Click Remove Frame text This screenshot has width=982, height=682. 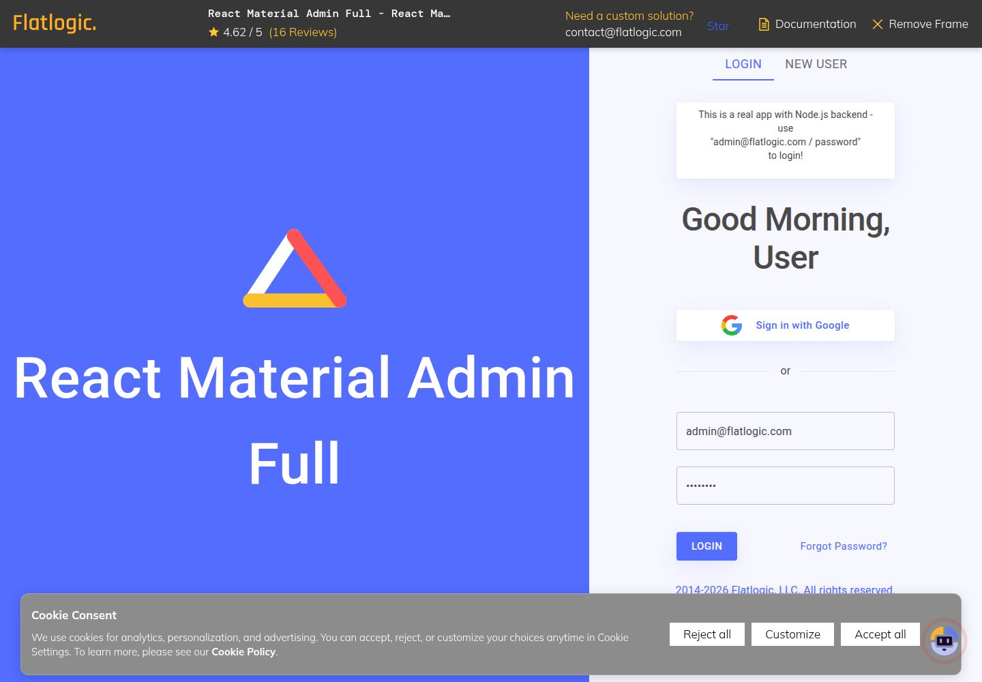928,24
